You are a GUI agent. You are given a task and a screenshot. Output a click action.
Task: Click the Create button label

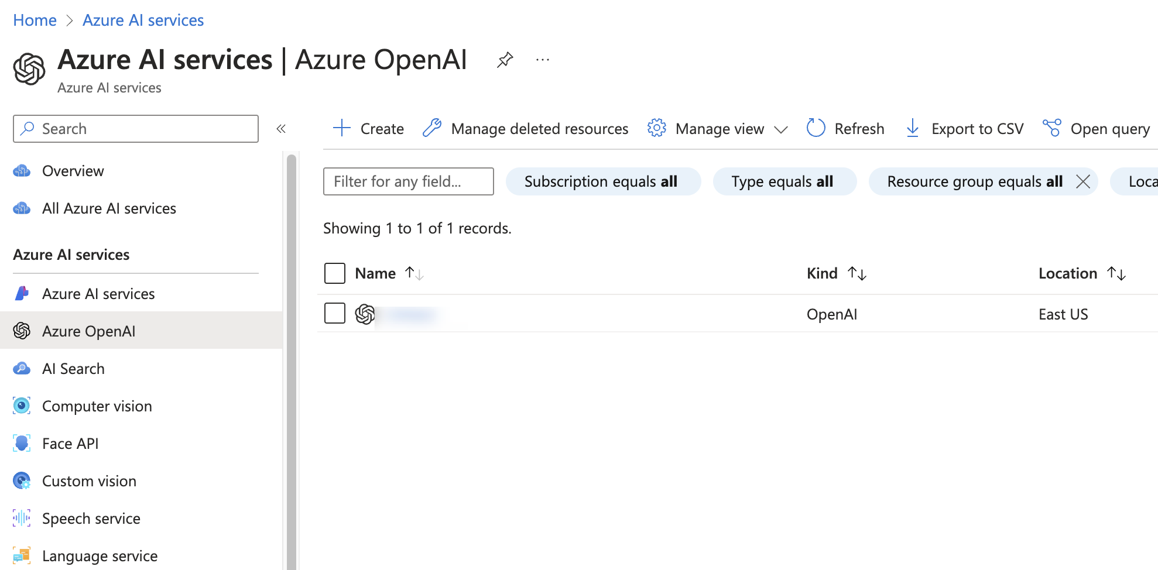pos(382,129)
